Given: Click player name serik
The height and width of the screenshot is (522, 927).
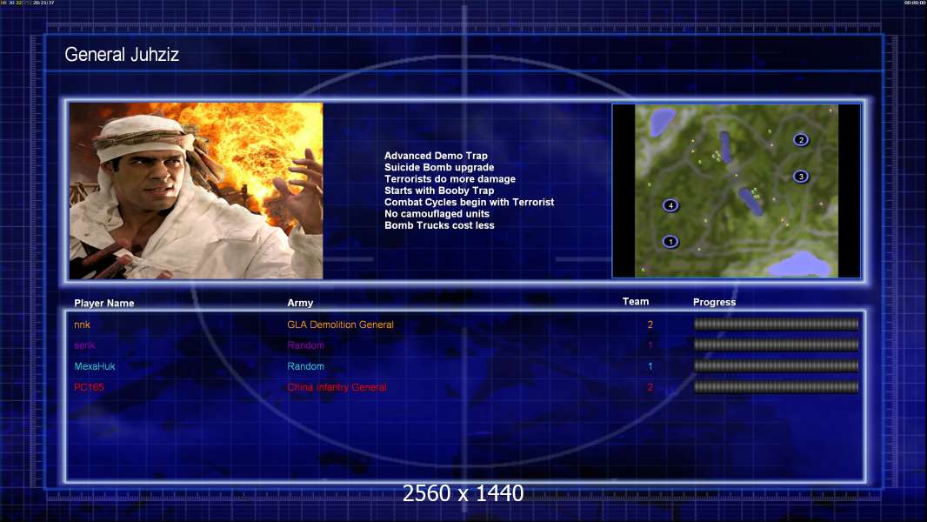Looking at the screenshot, I should coord(84,345).
